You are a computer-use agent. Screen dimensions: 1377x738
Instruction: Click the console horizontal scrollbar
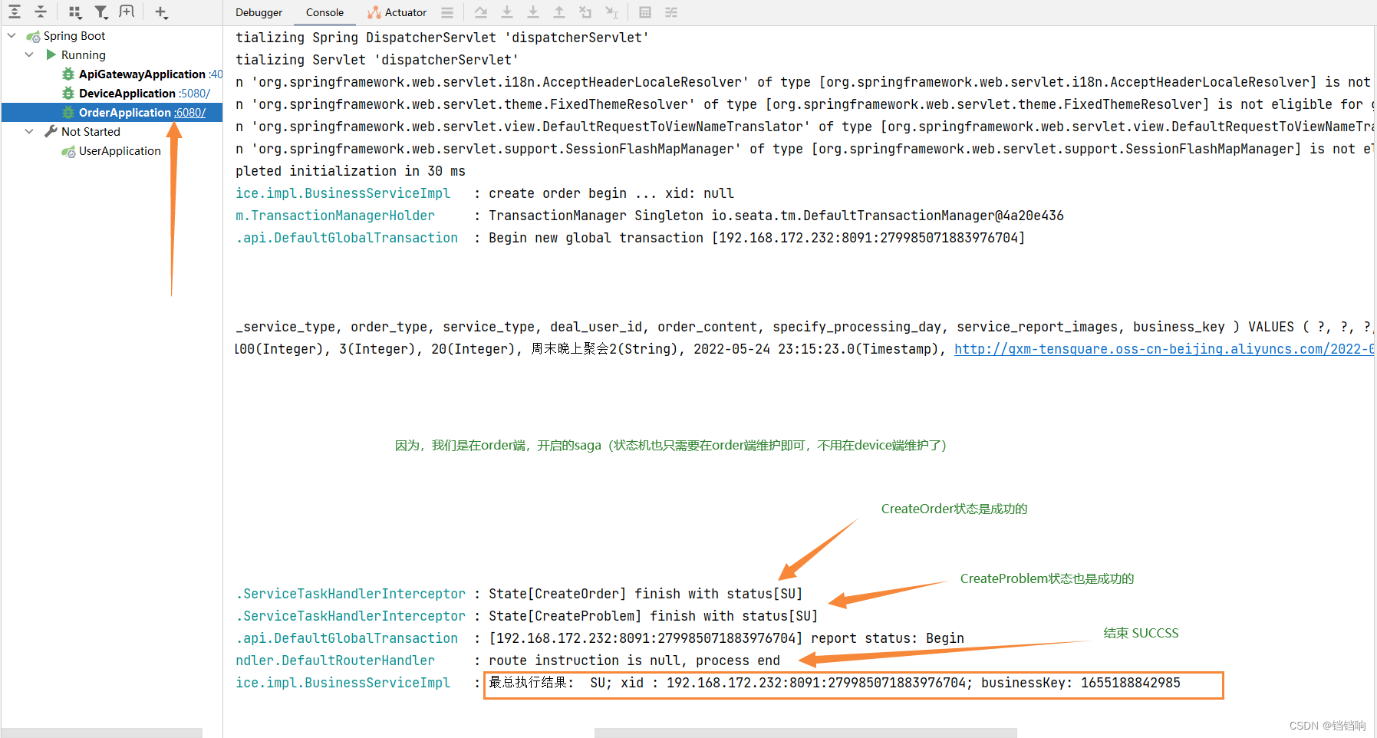[805, 733]
